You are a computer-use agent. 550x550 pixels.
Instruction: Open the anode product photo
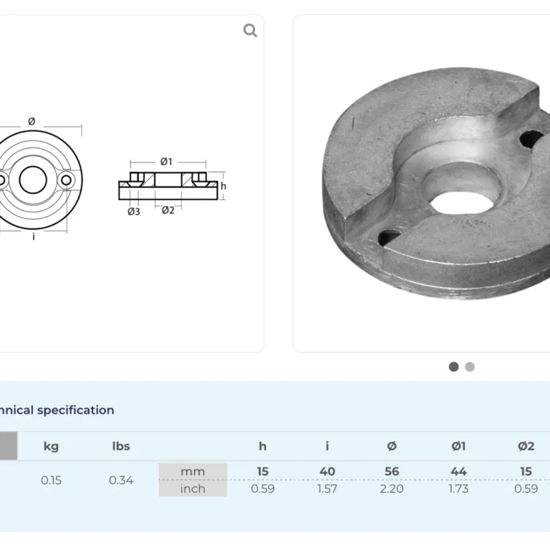tap(437, 183)
